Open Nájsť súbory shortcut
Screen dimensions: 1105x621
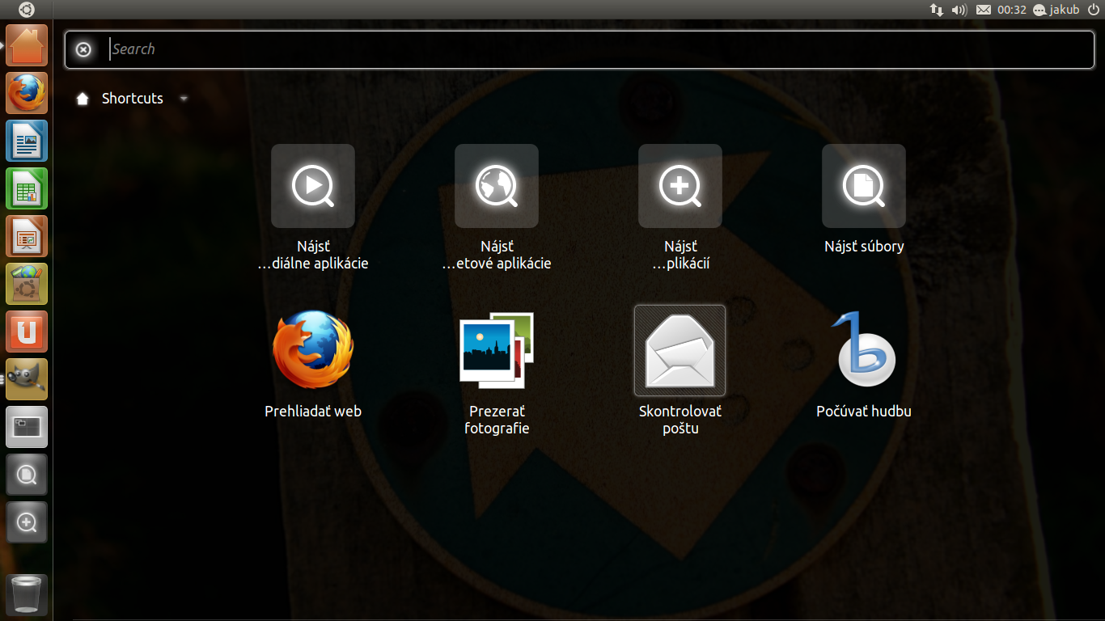click(x=864, y=186)
